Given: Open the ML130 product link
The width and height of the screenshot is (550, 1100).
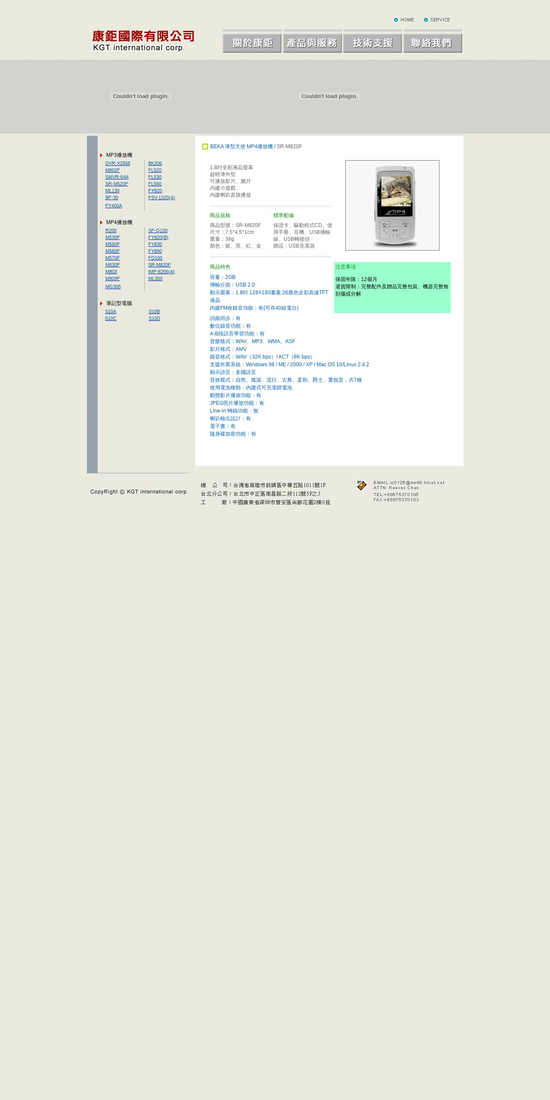Looking at the screenshot, I should 113,191.
